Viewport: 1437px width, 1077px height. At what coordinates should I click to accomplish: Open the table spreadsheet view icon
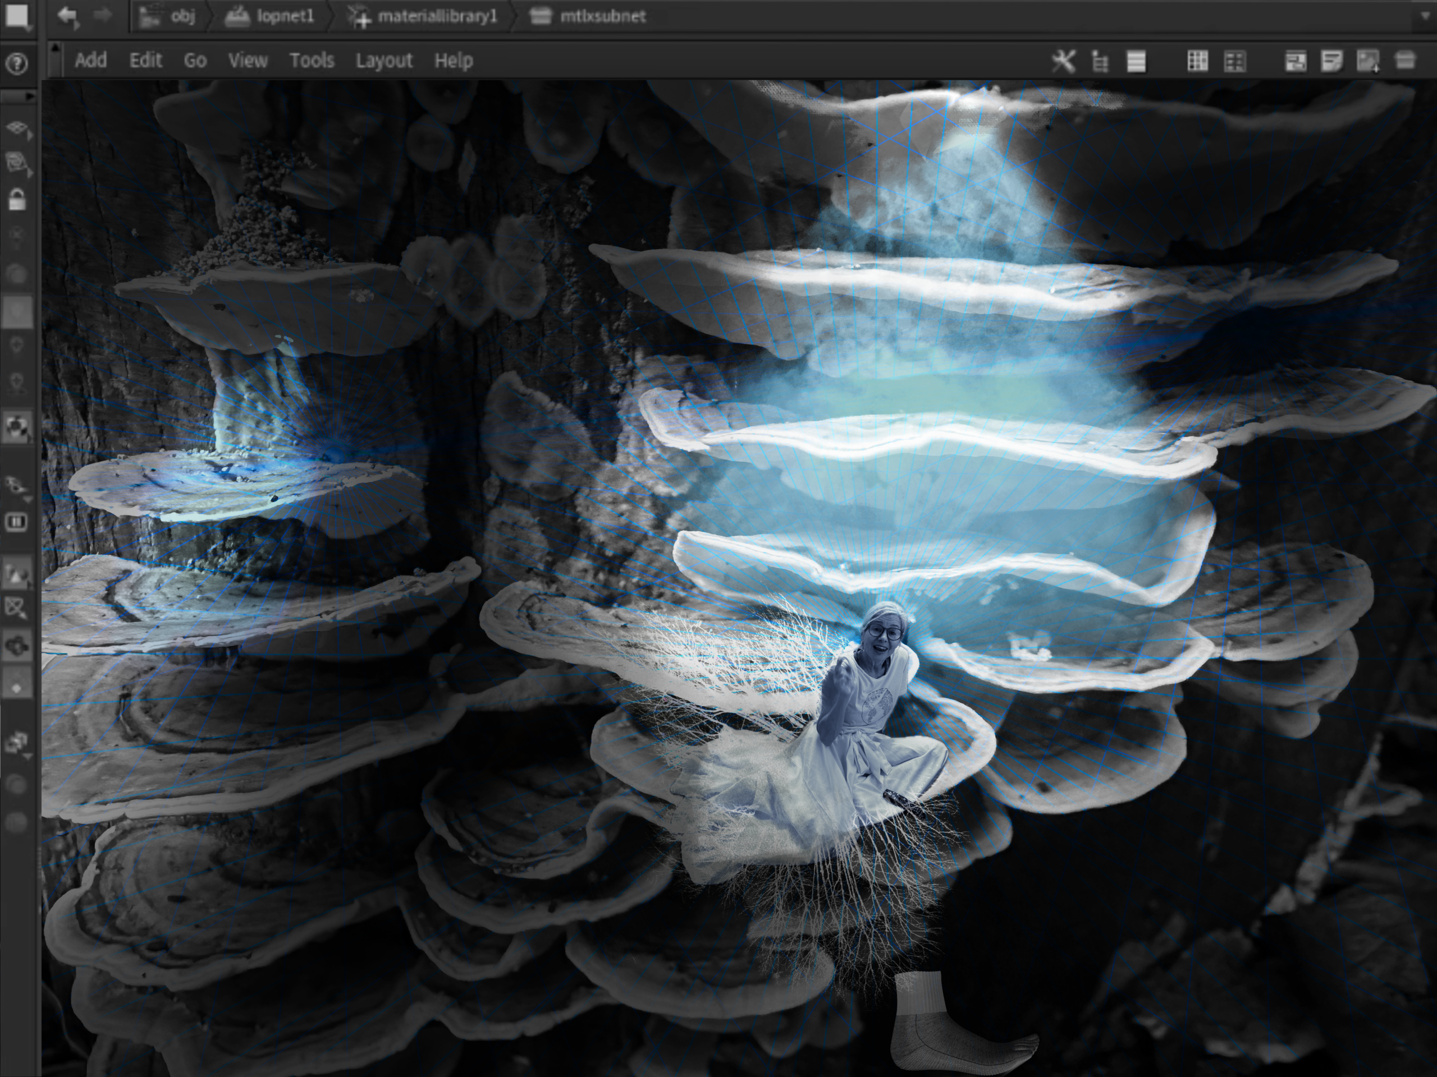pos(1197,62)
